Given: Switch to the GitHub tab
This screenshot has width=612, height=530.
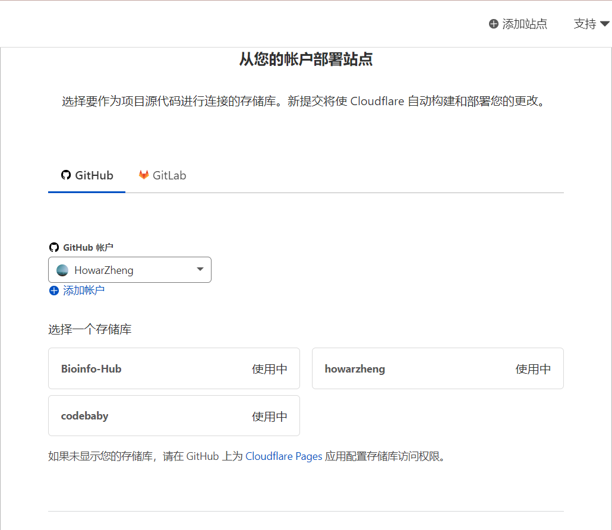Looking at the screenshot, I should 87,175.
